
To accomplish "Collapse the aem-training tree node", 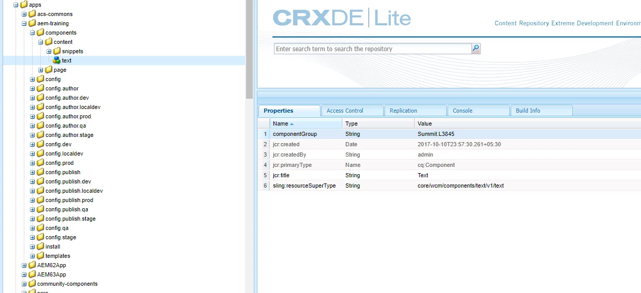I will coord(24,23).
